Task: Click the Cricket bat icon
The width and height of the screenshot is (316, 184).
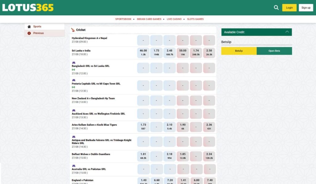Action: click(73, 30)
